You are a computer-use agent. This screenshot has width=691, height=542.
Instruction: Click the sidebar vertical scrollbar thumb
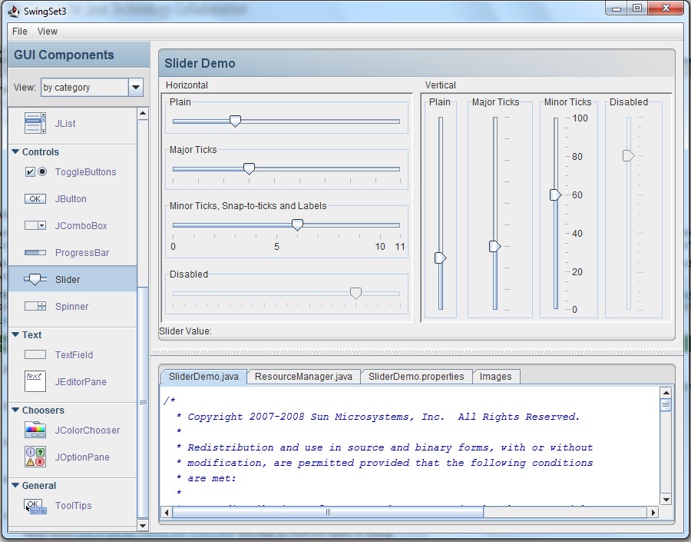(143, 402)
